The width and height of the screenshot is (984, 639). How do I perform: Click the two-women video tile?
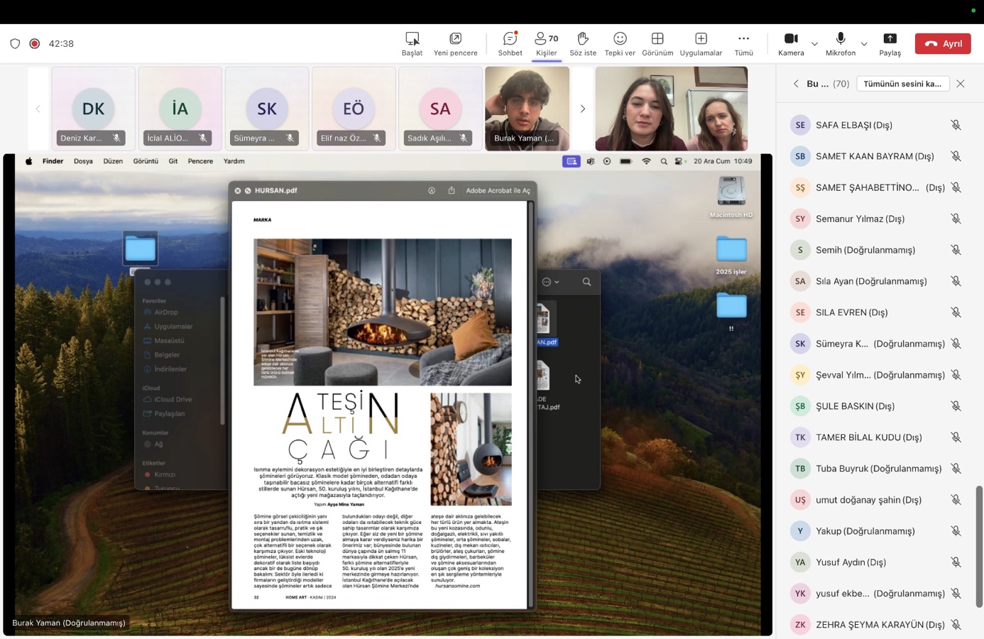671,109
